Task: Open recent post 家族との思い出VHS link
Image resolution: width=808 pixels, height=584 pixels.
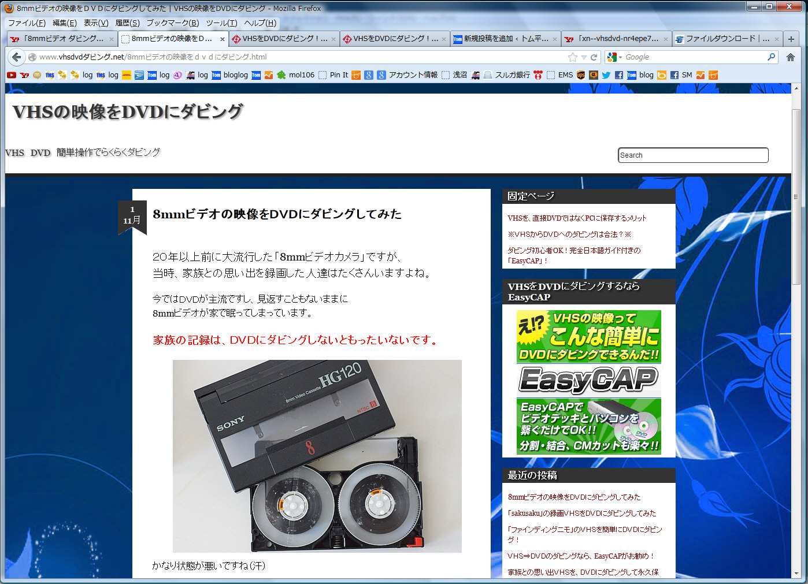Action: 583,572
